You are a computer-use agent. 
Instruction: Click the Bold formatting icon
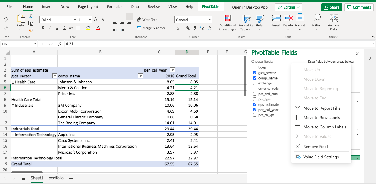[43, 28]
